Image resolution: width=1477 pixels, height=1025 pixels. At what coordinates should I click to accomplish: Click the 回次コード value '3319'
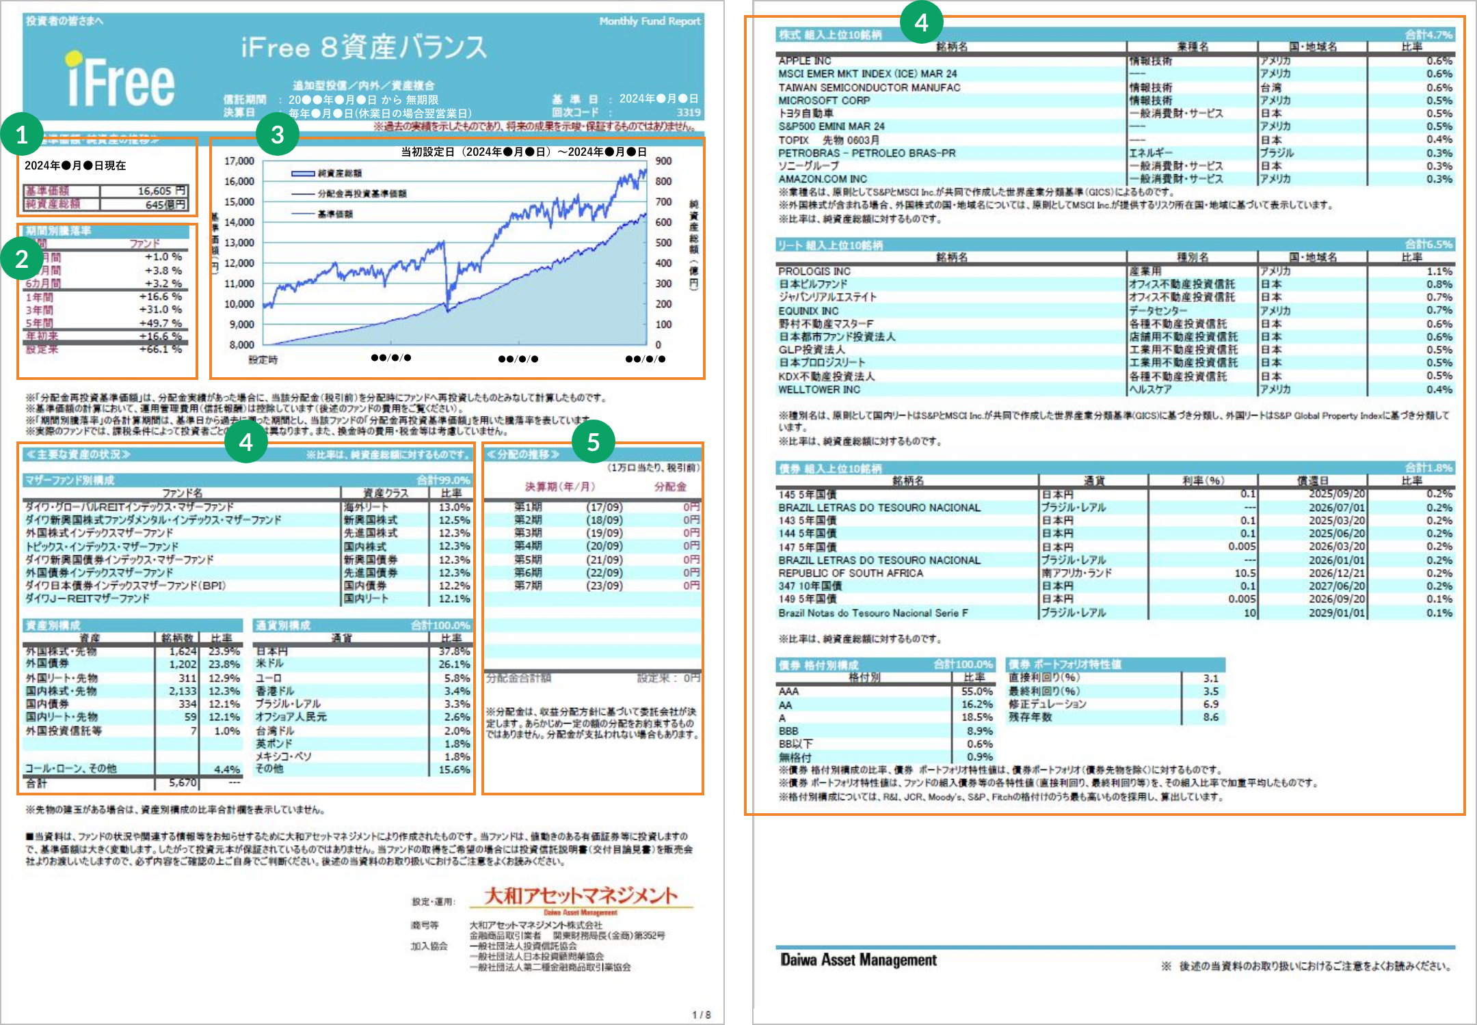click(x=689, y=113)
